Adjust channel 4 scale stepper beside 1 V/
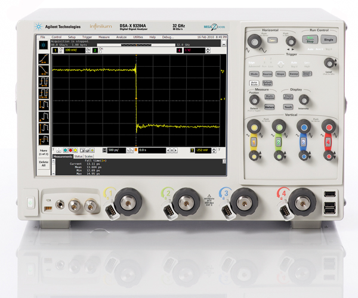The image size is (358, 298). click(208, 51)
